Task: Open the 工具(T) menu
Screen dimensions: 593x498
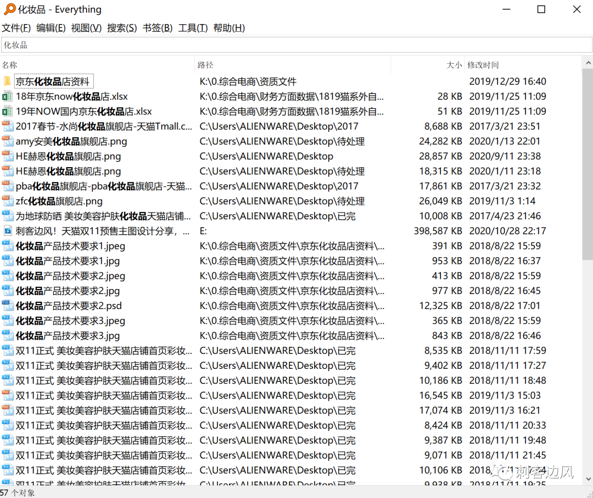Action: click(x=193, y=28)
